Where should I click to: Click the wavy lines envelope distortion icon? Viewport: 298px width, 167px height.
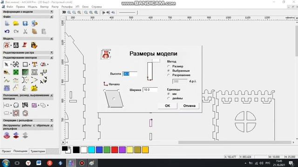click(x=16, y=113)
